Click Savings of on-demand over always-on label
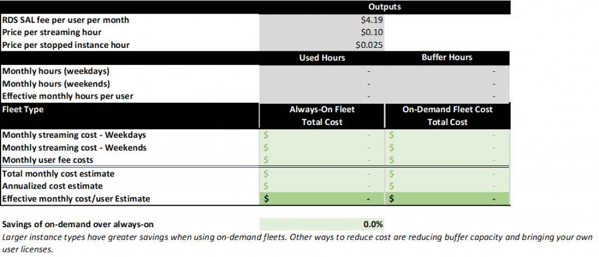This screenshot has width=599, height=257. click(x=78, y=225)
